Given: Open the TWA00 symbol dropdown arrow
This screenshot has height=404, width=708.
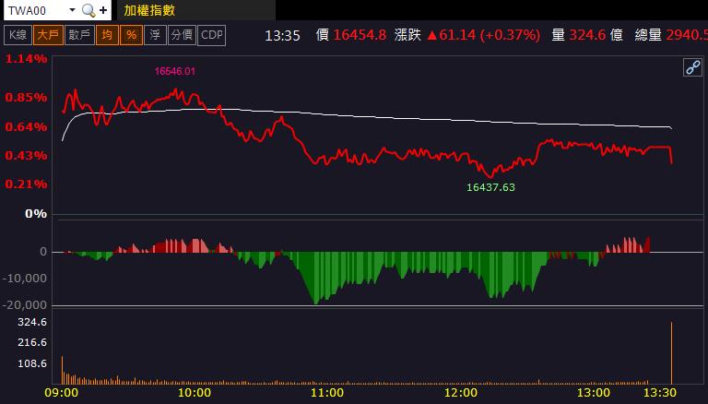Looking at the screenshot, I should [x=72, y=10].
